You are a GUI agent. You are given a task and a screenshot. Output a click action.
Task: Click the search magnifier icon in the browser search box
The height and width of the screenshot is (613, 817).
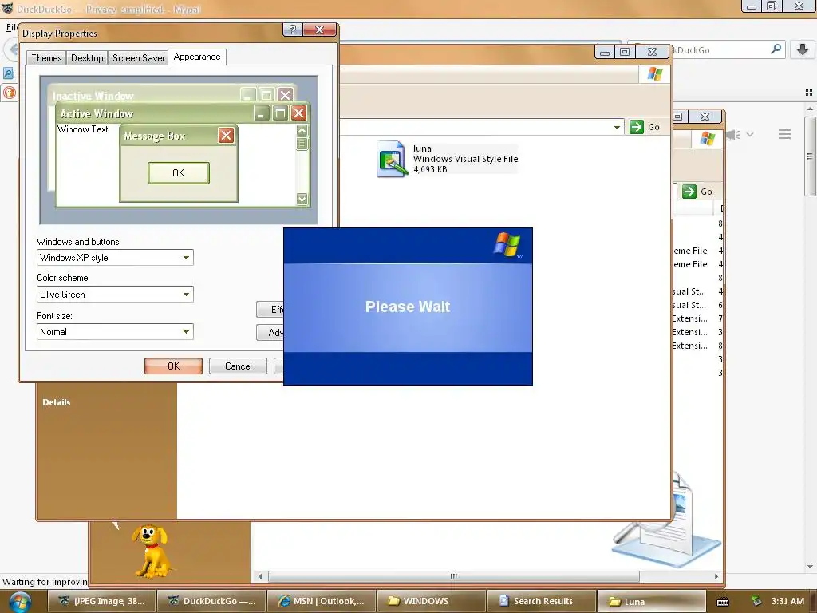(776, 49)
